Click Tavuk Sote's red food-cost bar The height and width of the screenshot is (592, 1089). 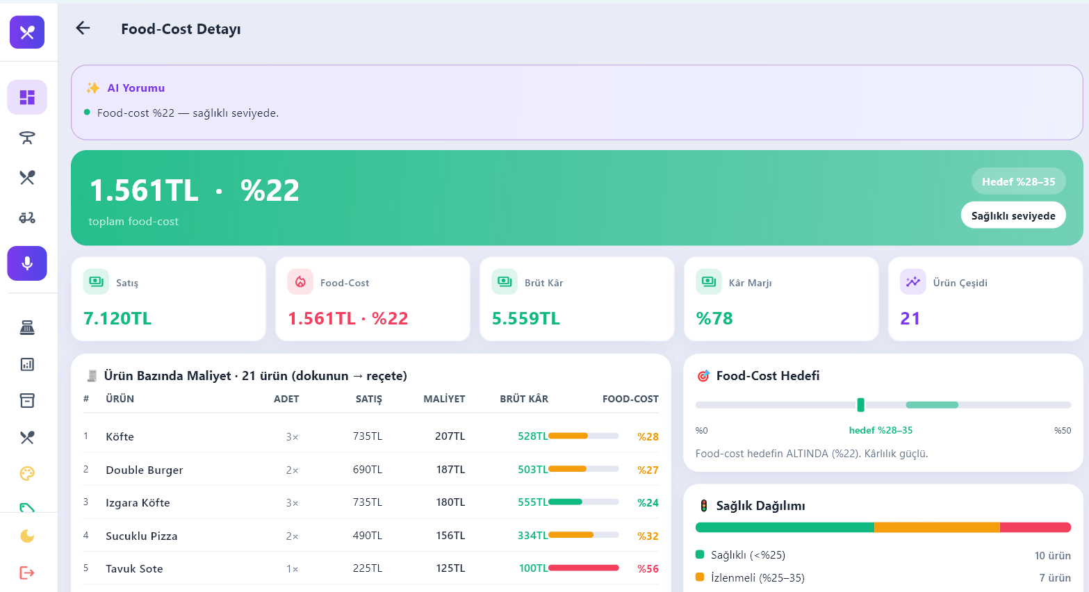click(584, 568)
